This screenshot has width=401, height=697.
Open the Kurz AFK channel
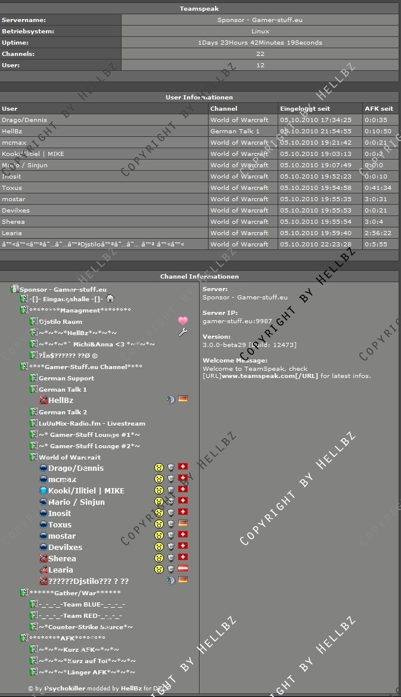pyautogui.click(x=79, y=649)
